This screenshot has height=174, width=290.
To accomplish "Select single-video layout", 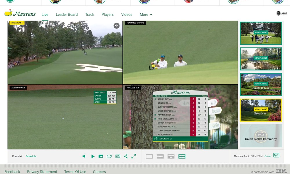I will 149,157.
